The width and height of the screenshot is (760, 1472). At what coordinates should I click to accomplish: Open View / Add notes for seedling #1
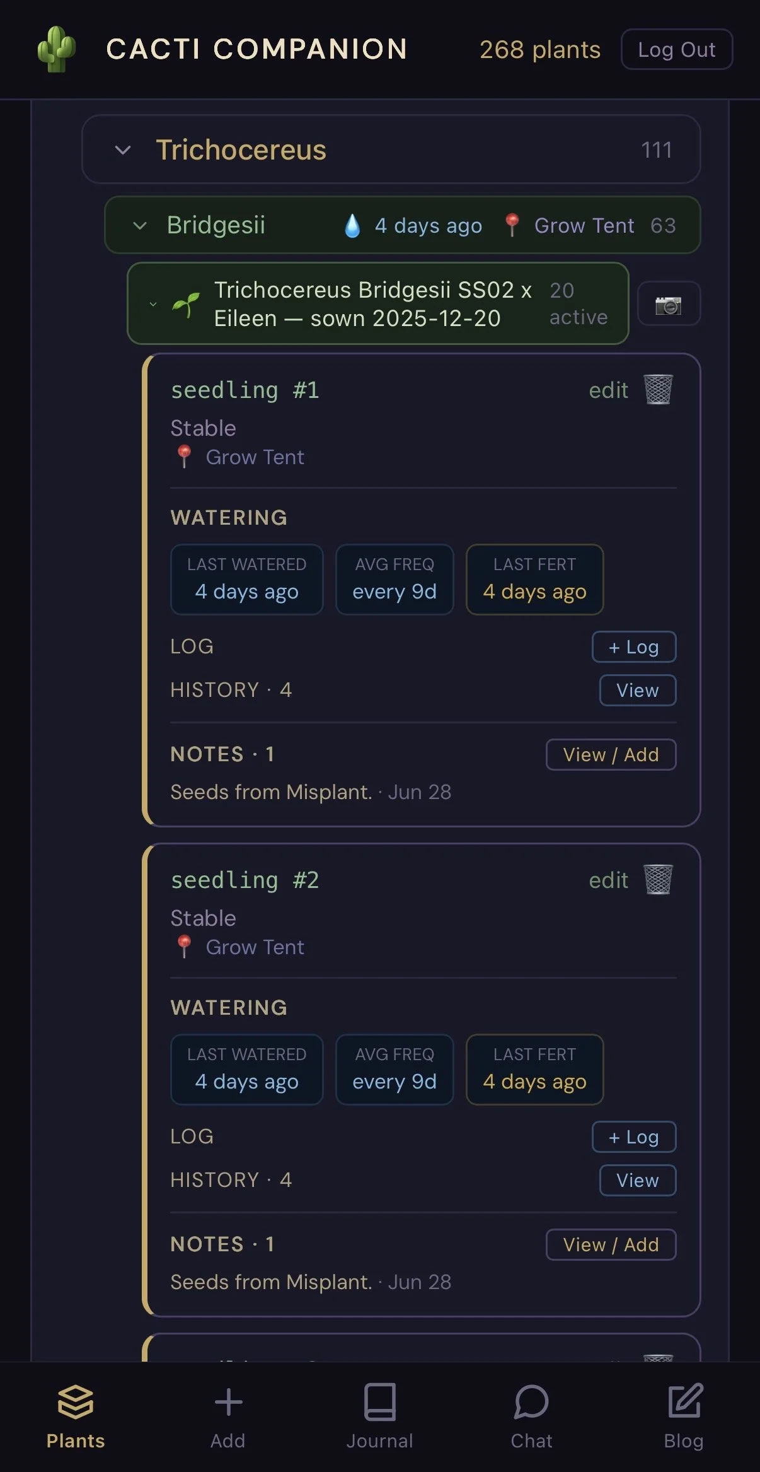[x=611, y=754]
